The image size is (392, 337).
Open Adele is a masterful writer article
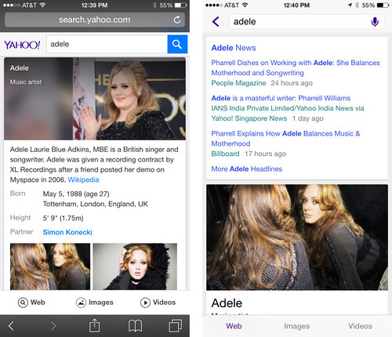point(281,98)
